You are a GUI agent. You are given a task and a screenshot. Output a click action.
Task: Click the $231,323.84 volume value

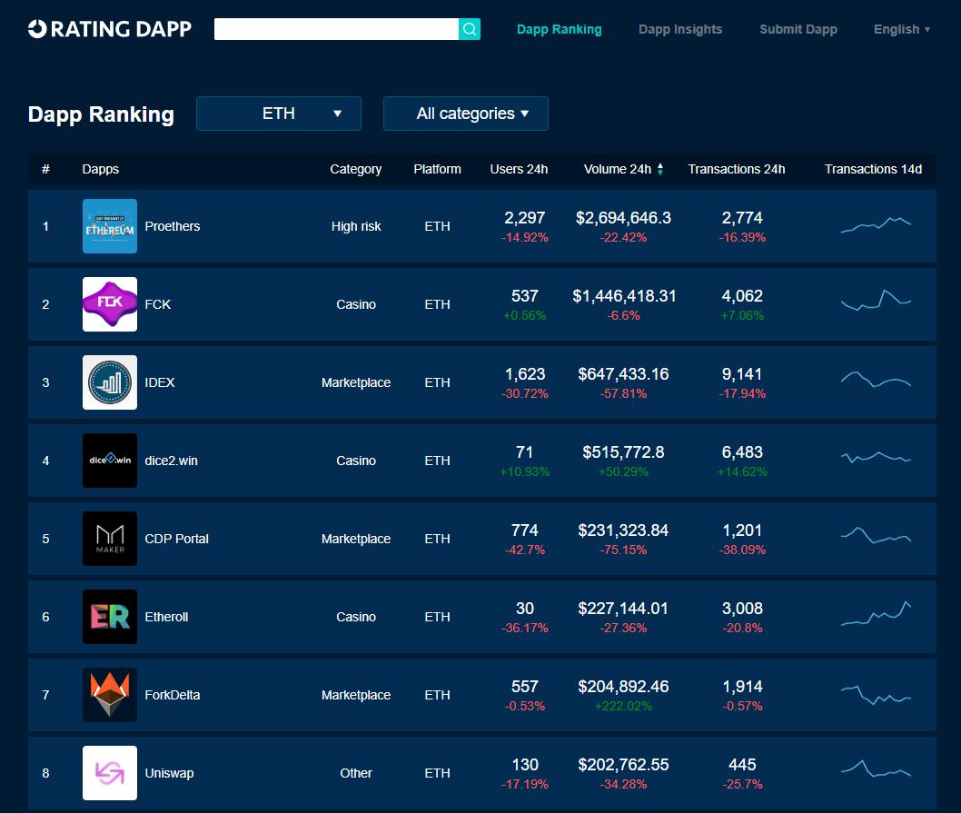pyautogui.click(x=623, y=530)
